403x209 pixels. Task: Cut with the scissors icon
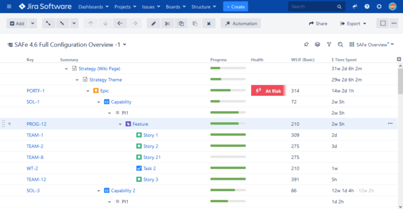click(x=168, y=24)
